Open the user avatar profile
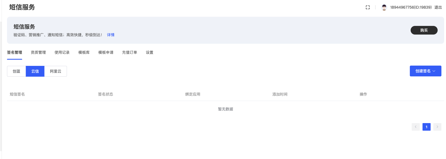This screenshot has height=159, width=446. 384,7
